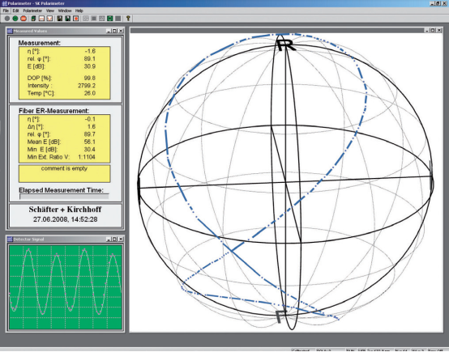Open the View menu

click(x=50, y=11)
